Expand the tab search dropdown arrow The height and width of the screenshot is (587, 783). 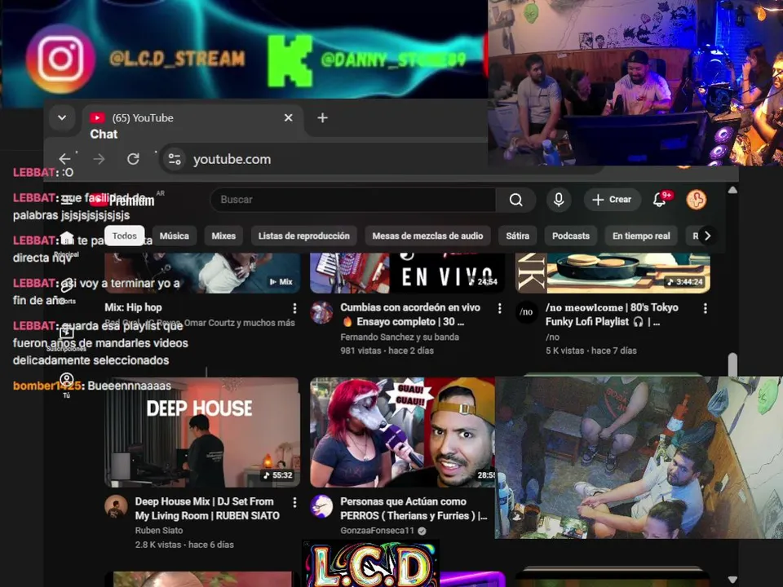pos(62,117)
